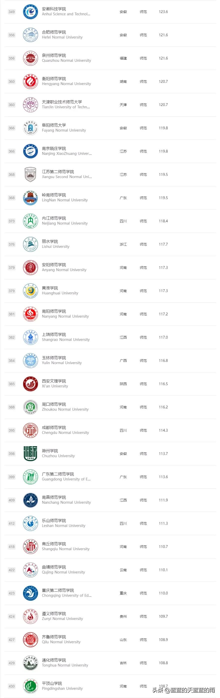Viewport: 220px width, 698px height.
Task: Click the Qilu Normal University red seal
Action: click(30, 640)
